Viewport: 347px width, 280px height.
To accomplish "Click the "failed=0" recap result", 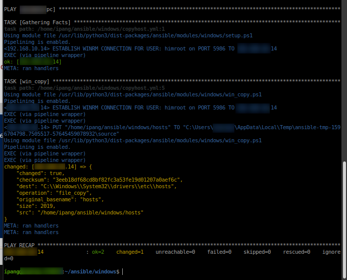I will tap(219, 252).
